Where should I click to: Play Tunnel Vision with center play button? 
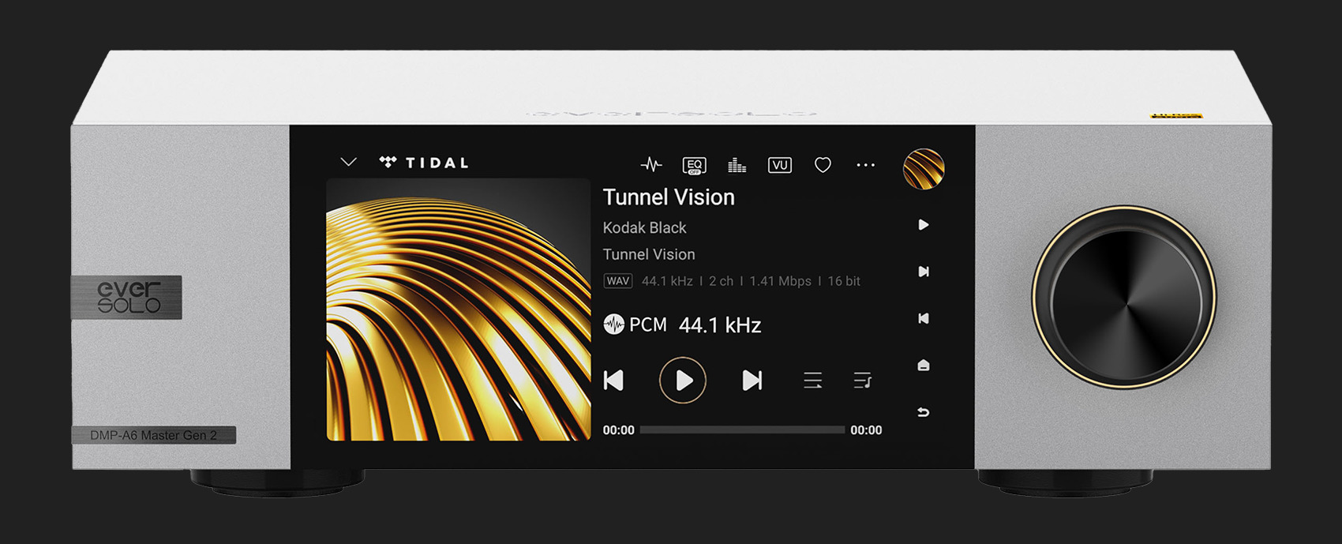pos(683,381)
